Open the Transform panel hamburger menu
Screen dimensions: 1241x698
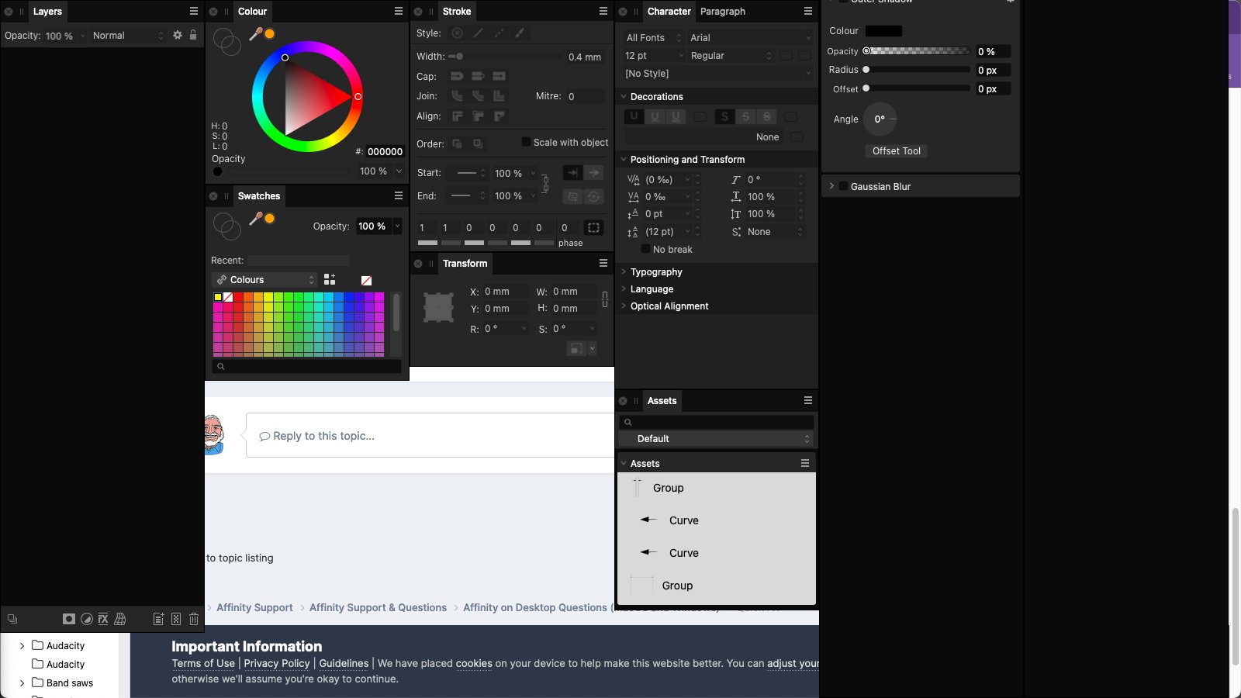tap(603, 263)
